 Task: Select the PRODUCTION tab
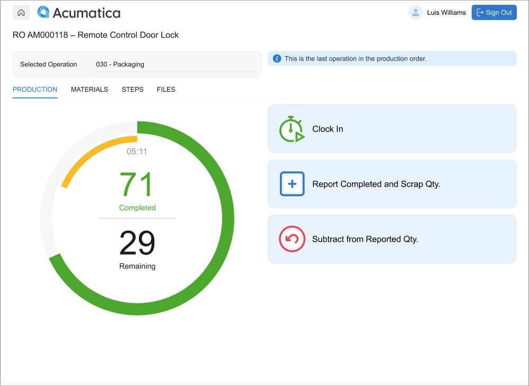pyautogui.click(x=35, y=90)
